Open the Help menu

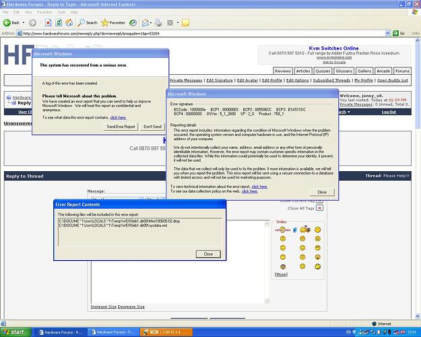pyautogui.click(x=74, y=12)
